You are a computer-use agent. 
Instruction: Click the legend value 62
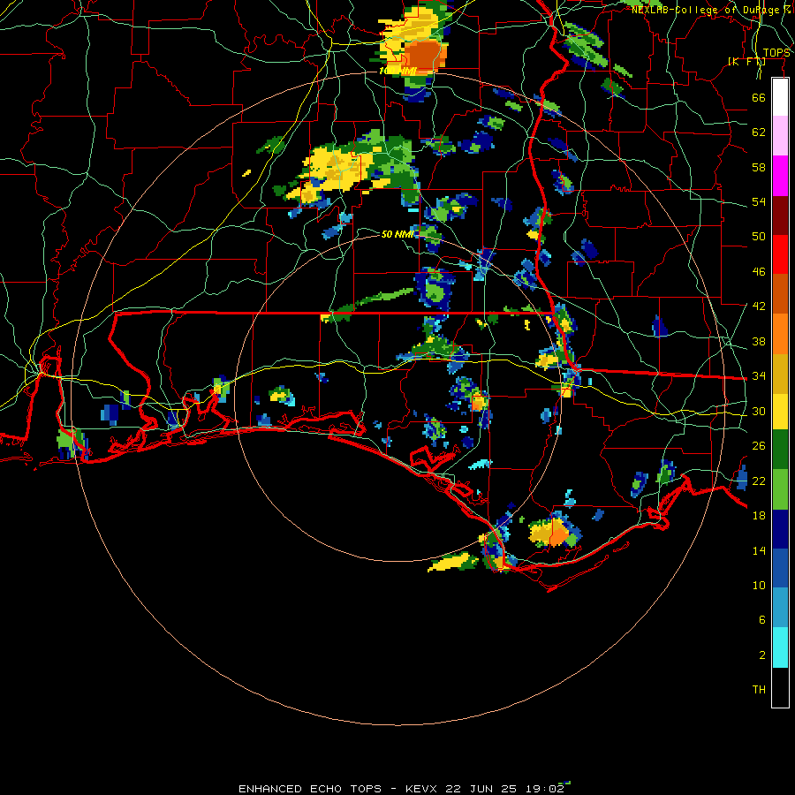tap(759, 132)
